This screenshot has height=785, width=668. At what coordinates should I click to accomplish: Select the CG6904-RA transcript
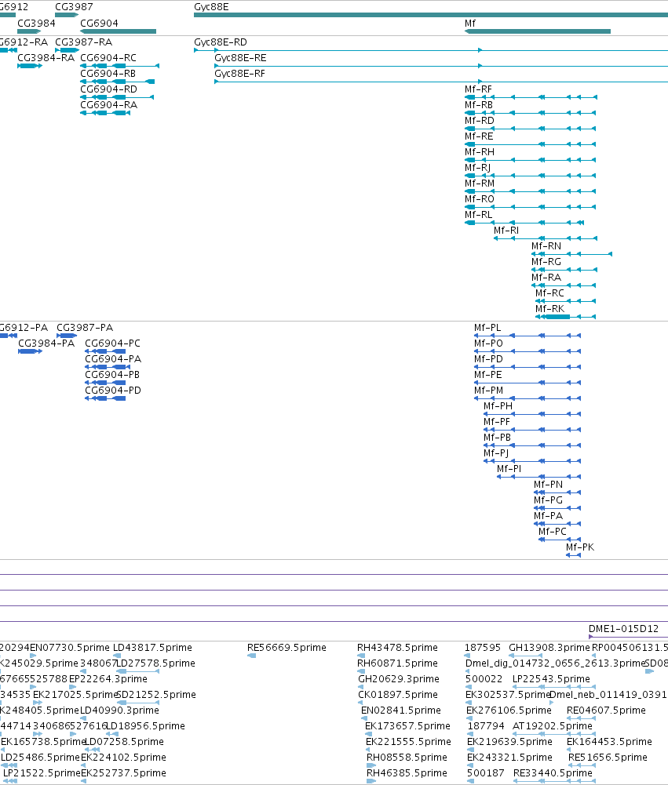105,113
